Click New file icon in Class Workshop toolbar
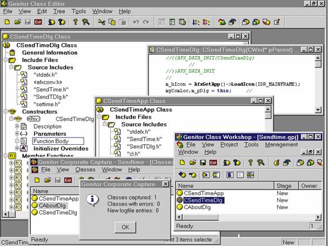328x246 pixels. [182, 162]
